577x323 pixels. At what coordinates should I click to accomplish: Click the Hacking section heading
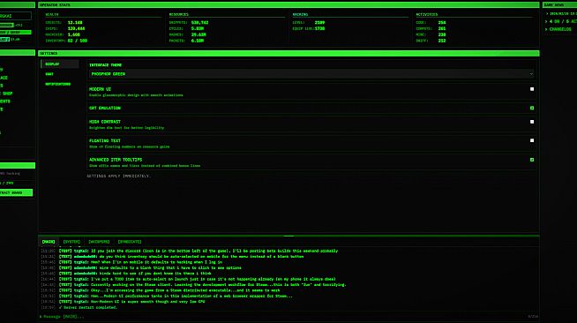[x=300, y=15]
